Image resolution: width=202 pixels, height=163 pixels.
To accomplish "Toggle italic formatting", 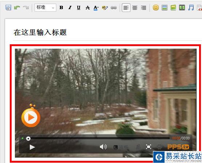I will click(70, 8).
